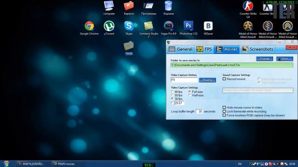Viewport: 298px width, 167px height.
Task: Open the TEEER folder on desktop
Action: tap(129, 48)
